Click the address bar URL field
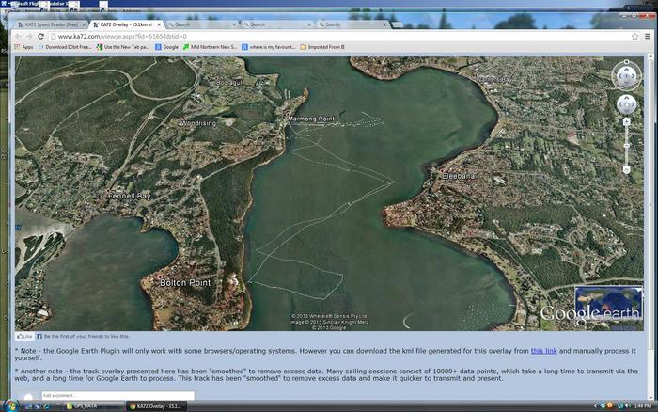This screenshot has height=412, width=658. tap(339, 37)
